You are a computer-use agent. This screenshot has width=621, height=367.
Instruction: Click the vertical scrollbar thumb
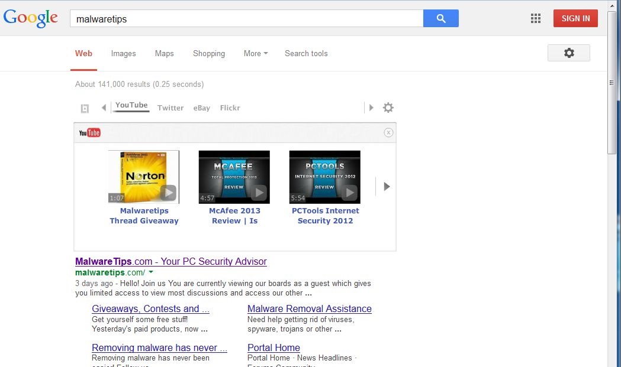tap(612, 82)
